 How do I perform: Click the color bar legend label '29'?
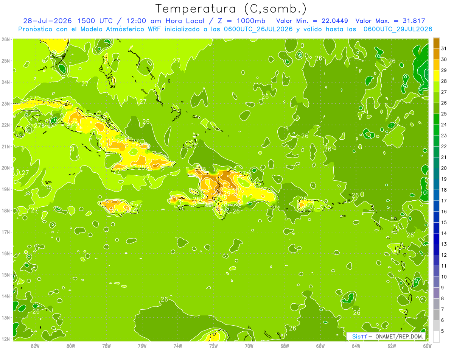point(444,70)
